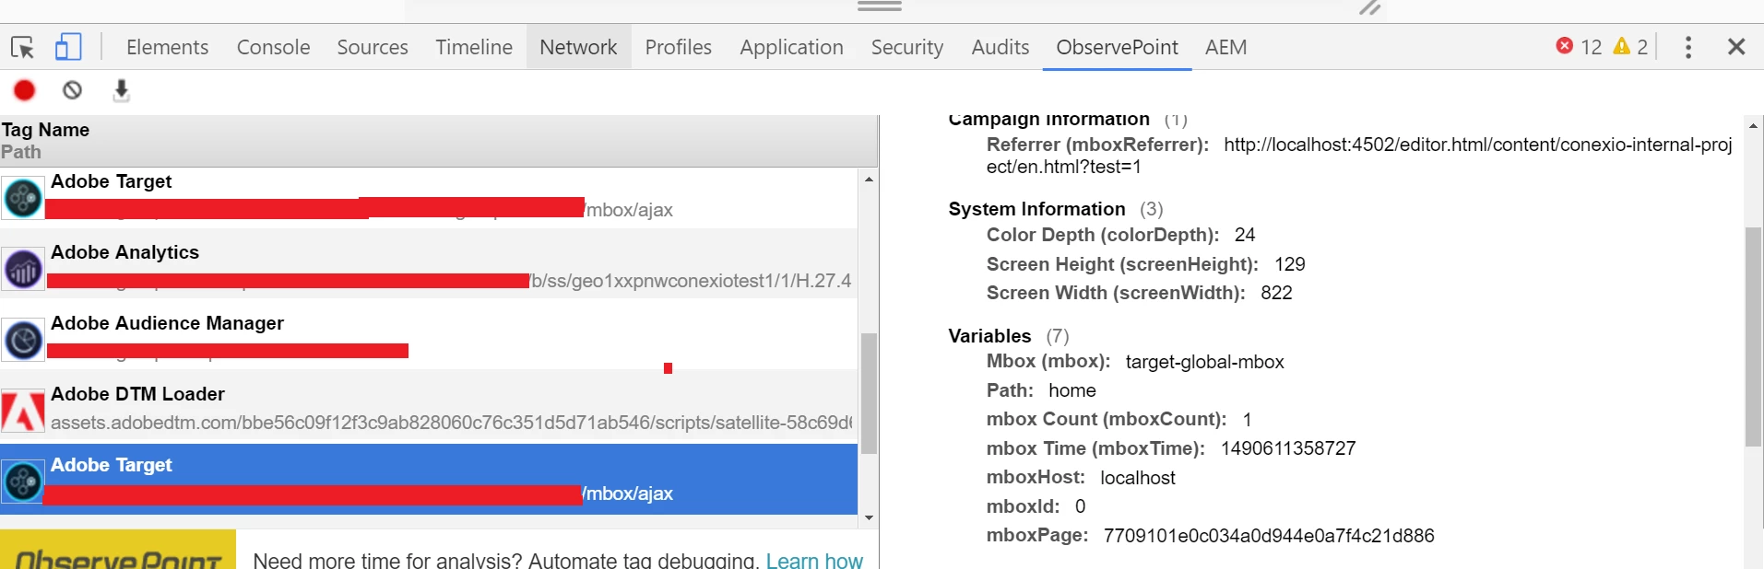Click the Color Depth value 24
The width and height of the screenshot is (1764, 569).
pos(1245,235)
